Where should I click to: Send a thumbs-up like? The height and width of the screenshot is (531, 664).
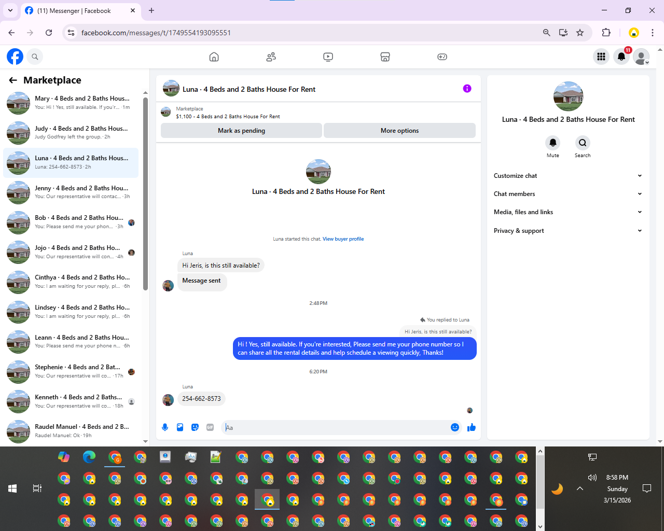[x=472, y=427]
